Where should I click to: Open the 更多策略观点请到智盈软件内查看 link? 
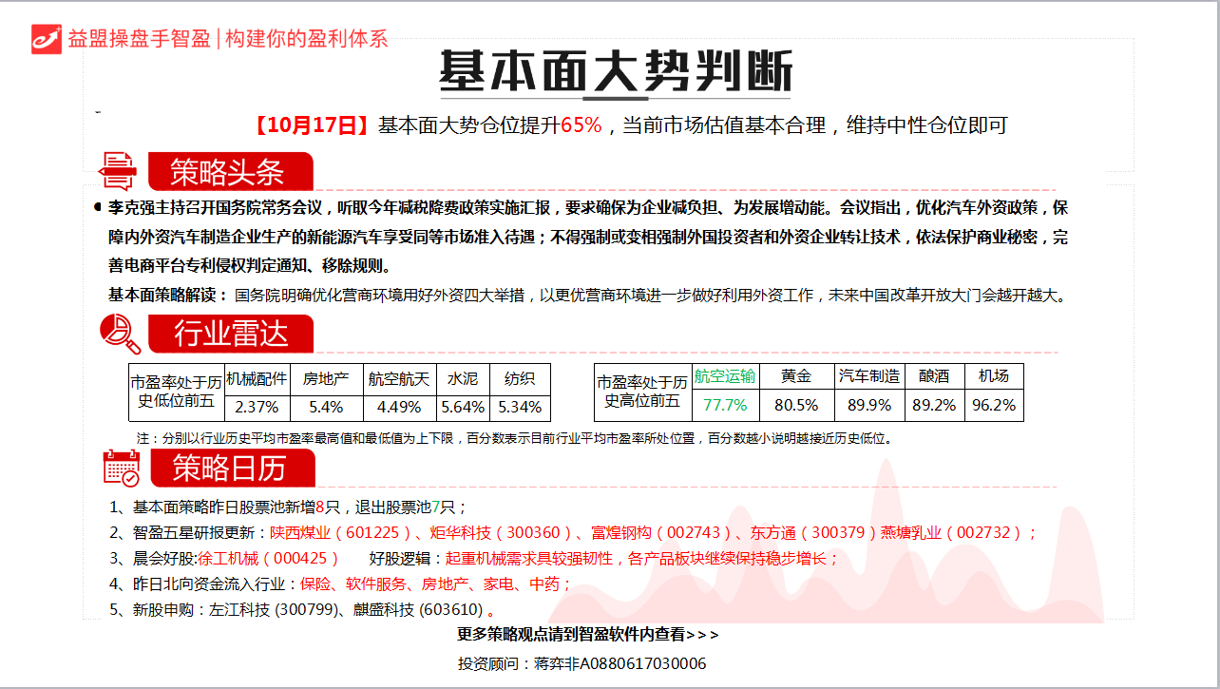(x=588, y=634)
